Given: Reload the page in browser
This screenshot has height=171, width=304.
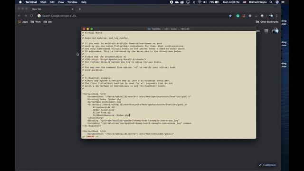Looking at the screenshot, I should 32,16.
